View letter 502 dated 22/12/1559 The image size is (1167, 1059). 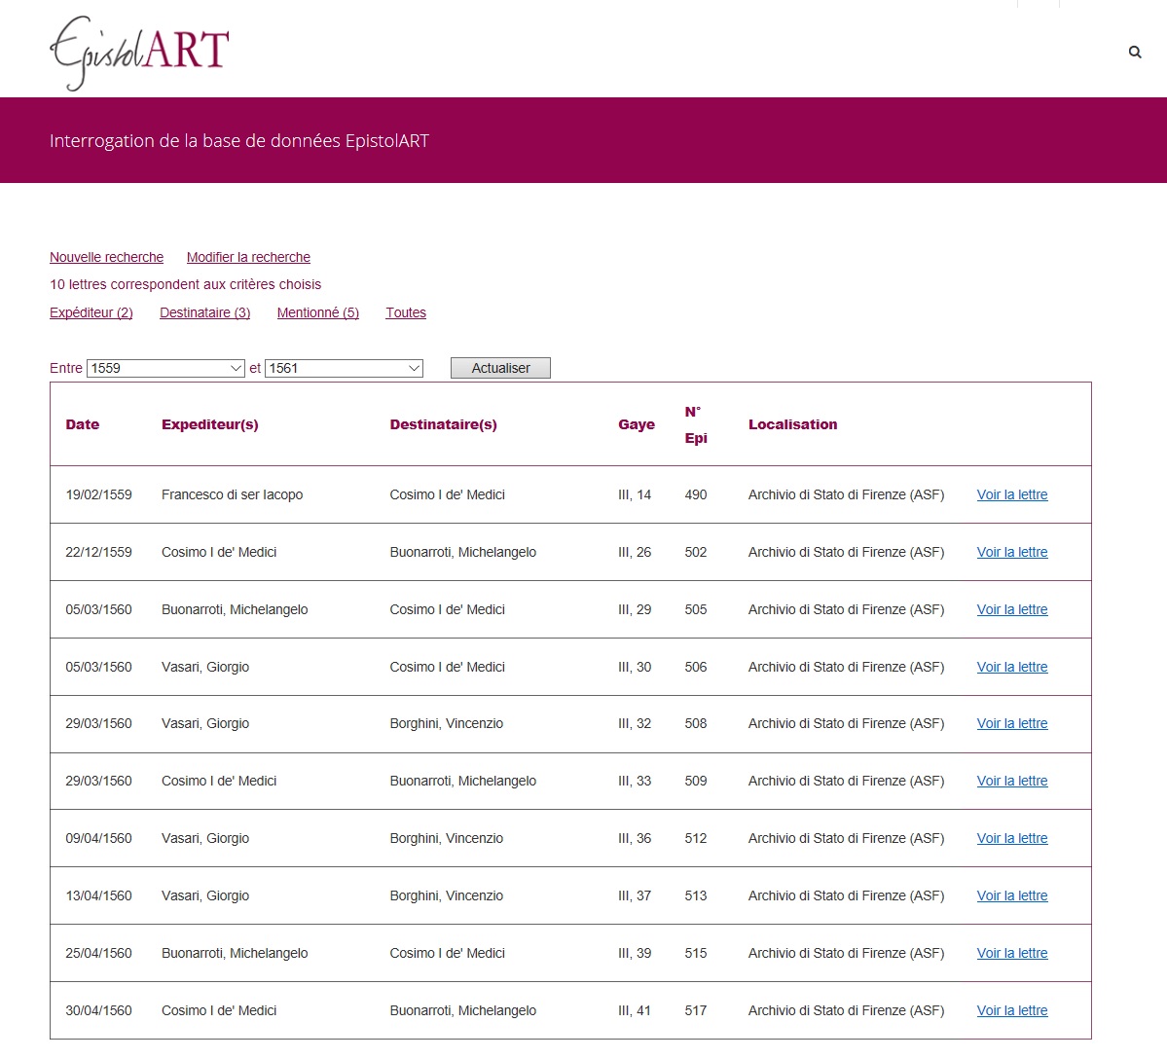pos(1012,552)
